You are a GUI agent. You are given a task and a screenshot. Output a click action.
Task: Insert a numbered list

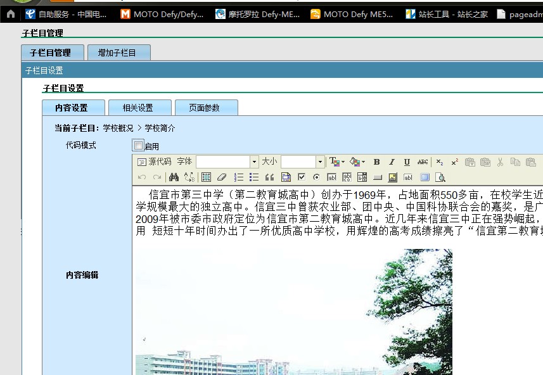click(x=239, y=177)
